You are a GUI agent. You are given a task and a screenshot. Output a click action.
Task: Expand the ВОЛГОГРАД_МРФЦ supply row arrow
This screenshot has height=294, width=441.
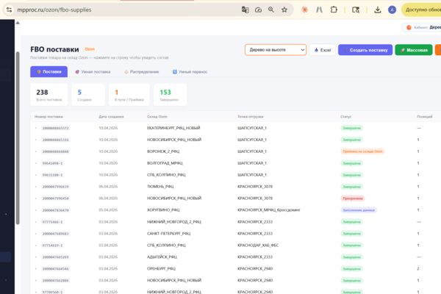(x=36, y=163)
